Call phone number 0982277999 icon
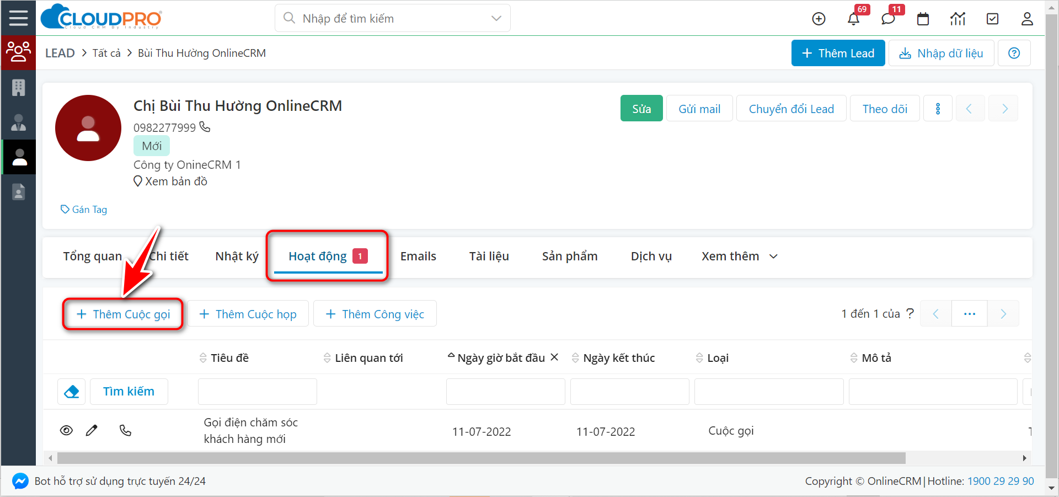Viewport: 1059px width, 497px height. click(205, 127)
